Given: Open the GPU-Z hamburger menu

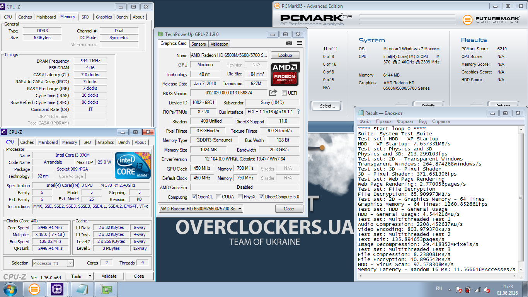Looking at the screenshot, I should coord(300,43).
